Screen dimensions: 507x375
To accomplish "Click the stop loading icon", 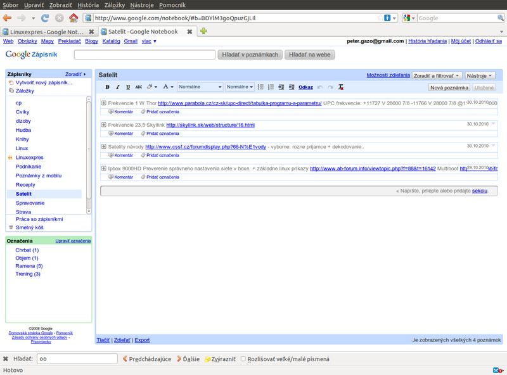I will [x=59, y=18].
